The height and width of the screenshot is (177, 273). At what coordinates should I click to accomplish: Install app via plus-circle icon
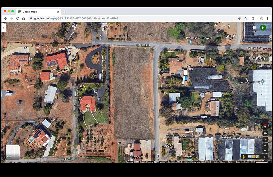tap(239, 18)
